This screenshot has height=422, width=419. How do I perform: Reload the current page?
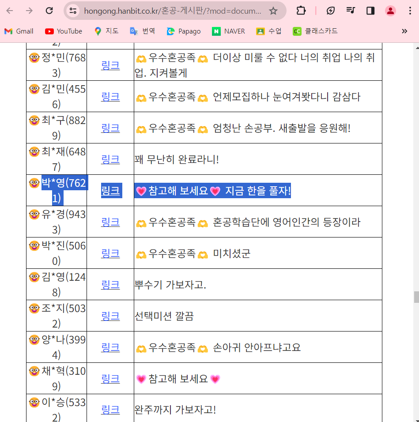tap(49, 11)
